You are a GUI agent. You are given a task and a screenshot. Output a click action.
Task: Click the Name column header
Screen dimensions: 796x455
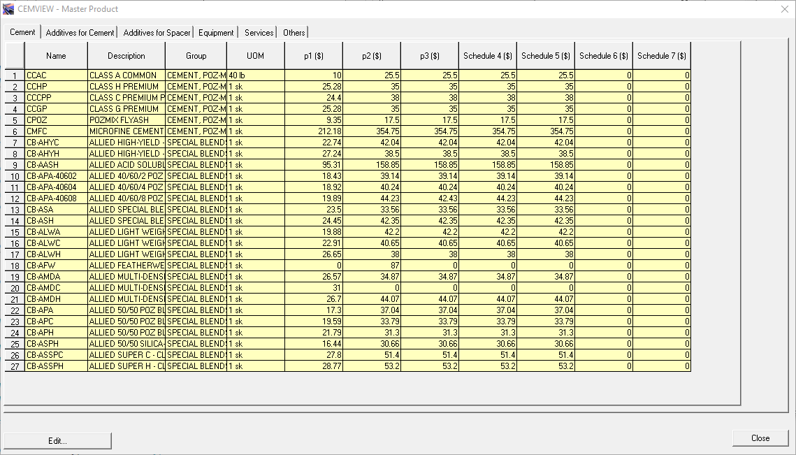tap(56, 56)
